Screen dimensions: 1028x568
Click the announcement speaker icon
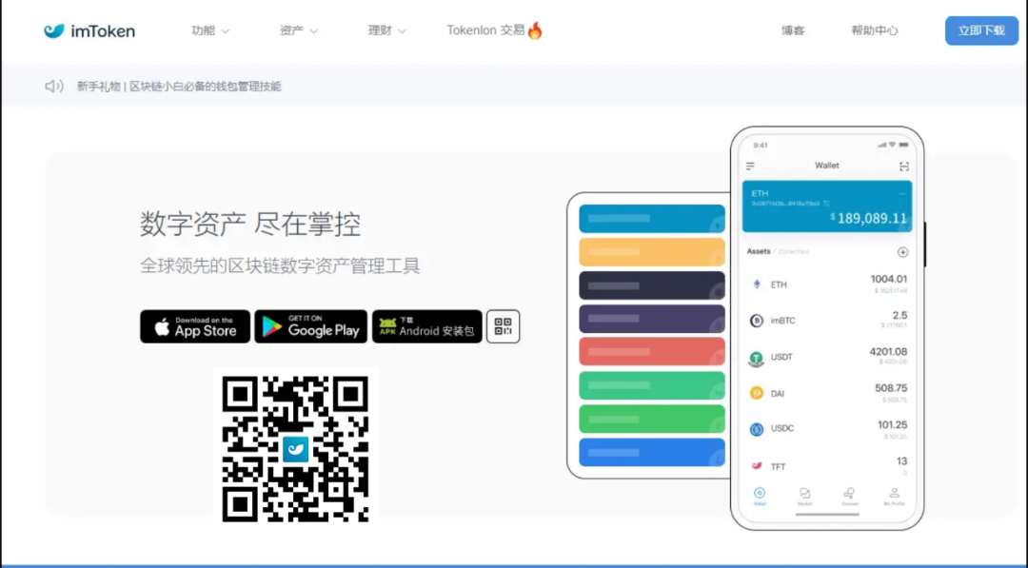pos(54,86)
